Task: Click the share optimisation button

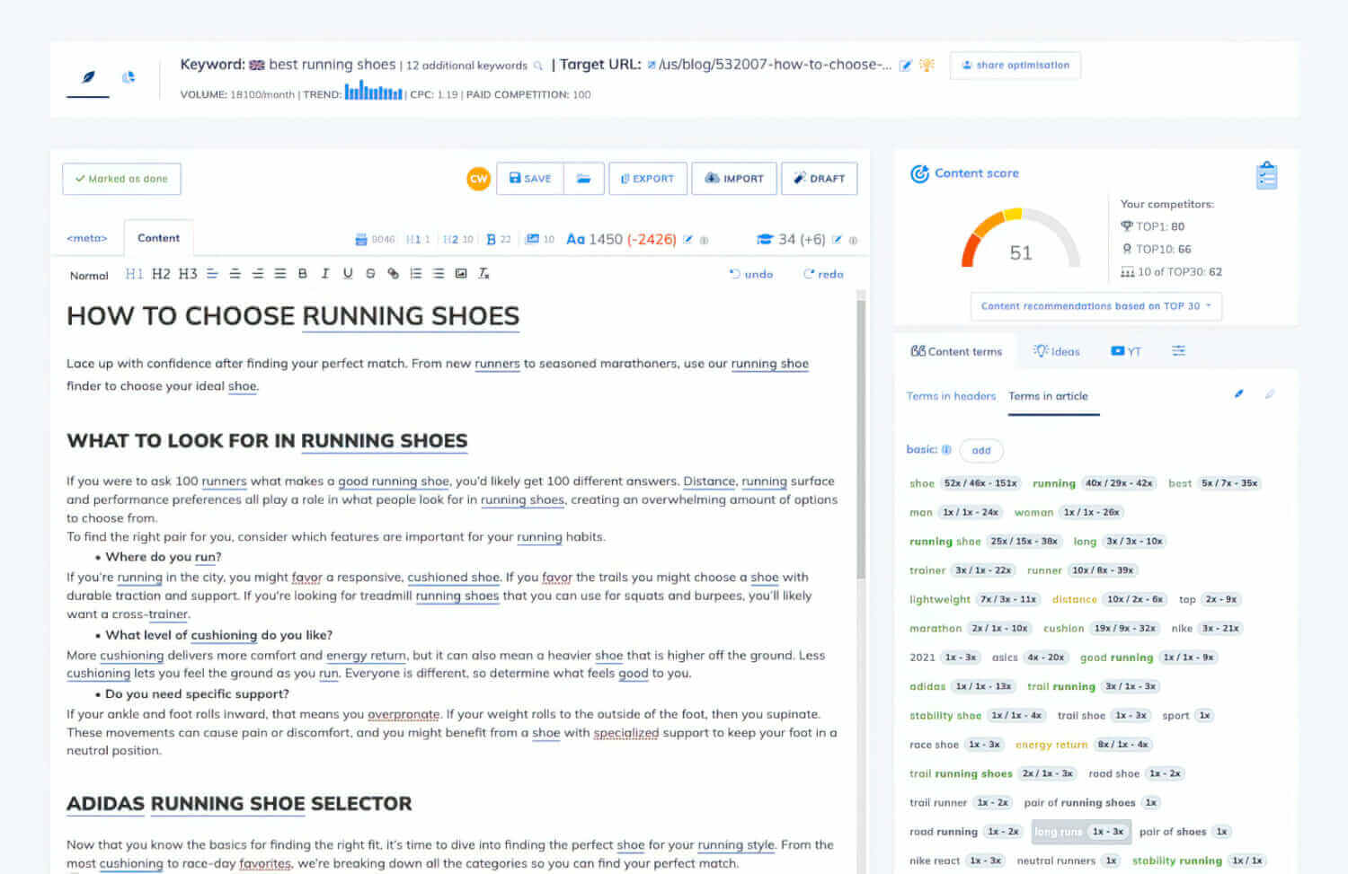Action: [1015, 65]
